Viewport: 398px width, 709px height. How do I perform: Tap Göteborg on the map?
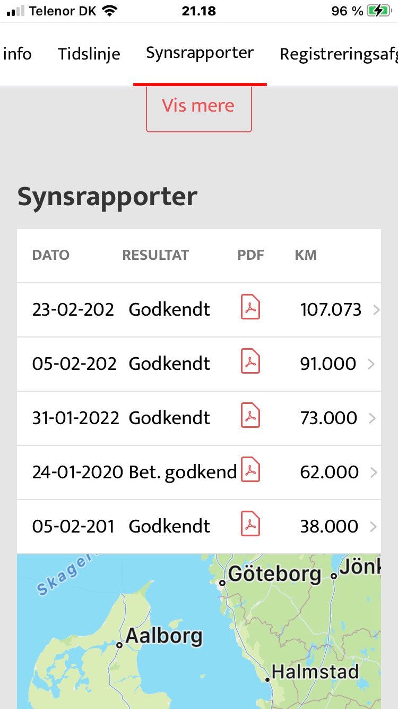coord(274,575)
